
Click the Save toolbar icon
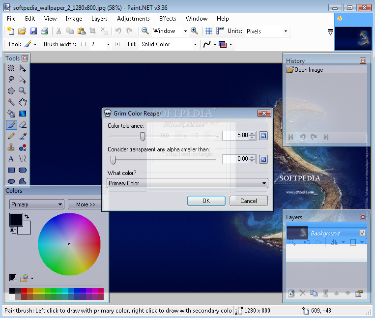point(33,31)
